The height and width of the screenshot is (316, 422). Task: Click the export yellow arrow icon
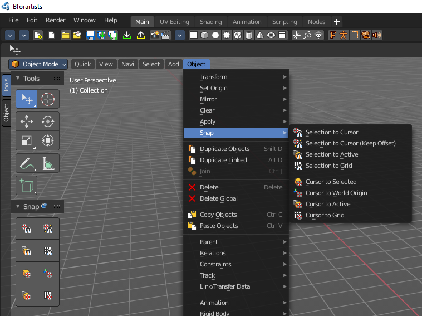click(x=141, y=35)
